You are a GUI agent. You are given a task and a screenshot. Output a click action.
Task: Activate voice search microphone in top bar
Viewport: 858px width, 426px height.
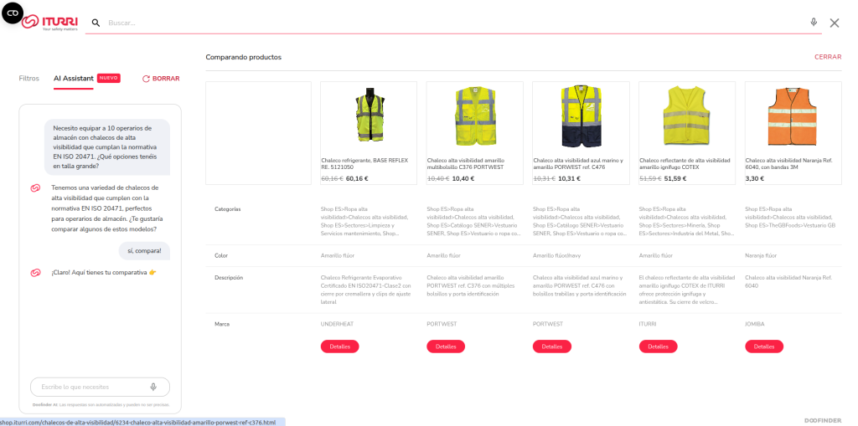pos(814,23)
